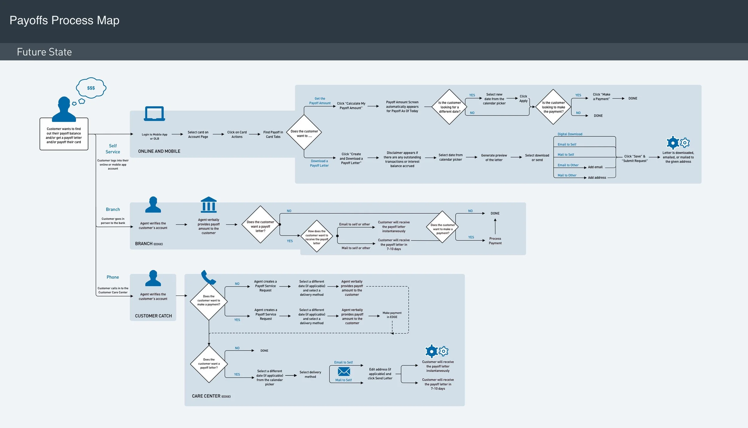
Task: Click the envelope icon near Email to Self
Action: click(344, 371)
